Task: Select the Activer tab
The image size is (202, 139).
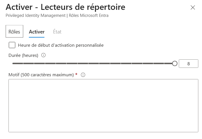Action: coord(36,32)
